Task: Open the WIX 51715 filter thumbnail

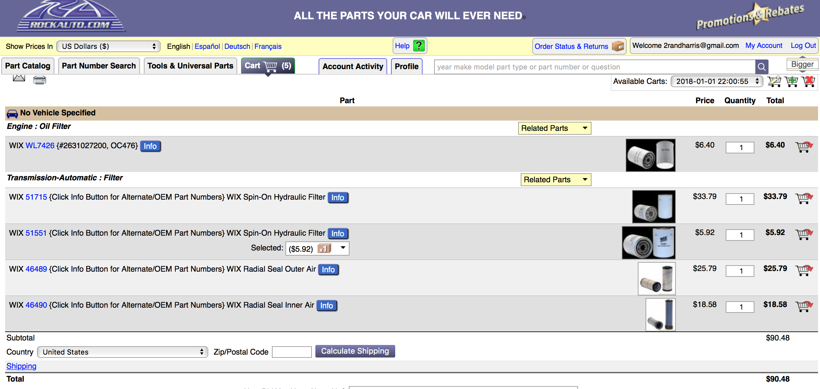Action: pos(654,206)
